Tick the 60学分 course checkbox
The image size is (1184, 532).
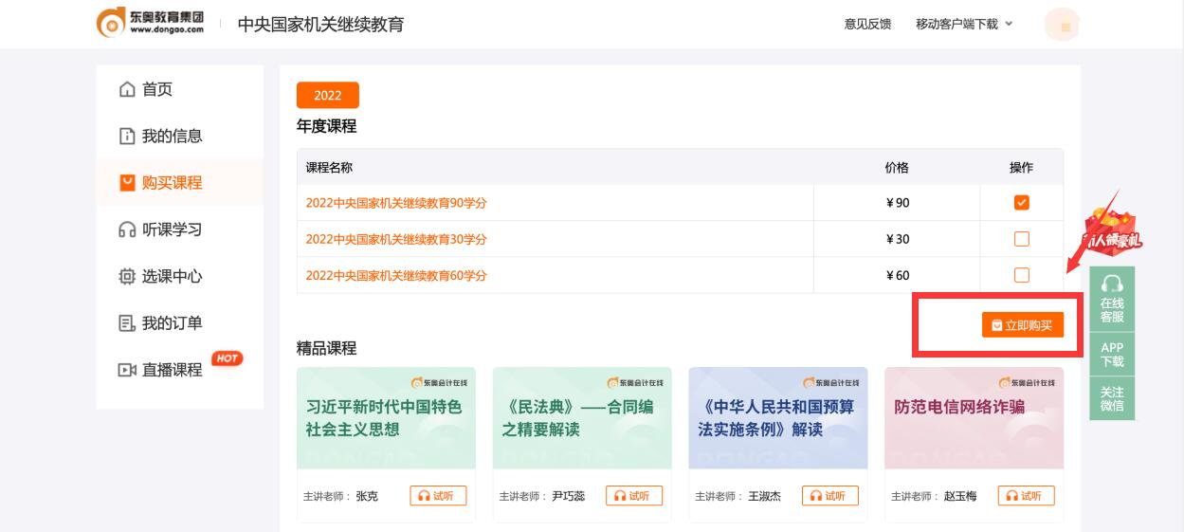1021,275
